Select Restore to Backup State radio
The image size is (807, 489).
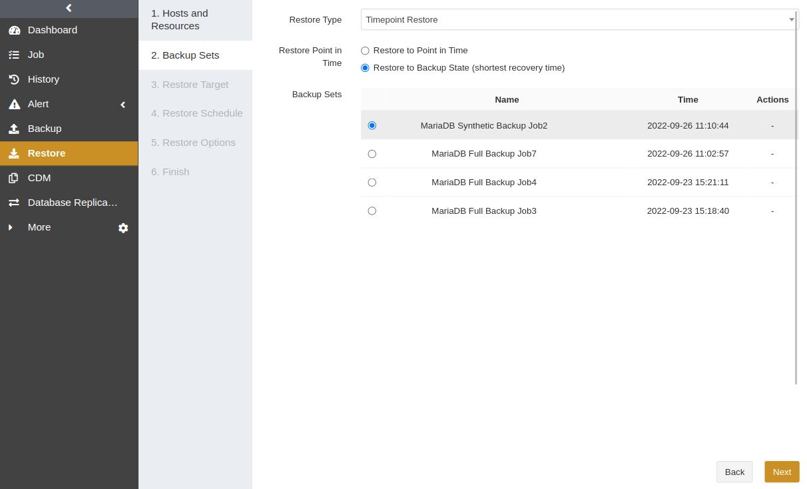(x=365, y=68)
